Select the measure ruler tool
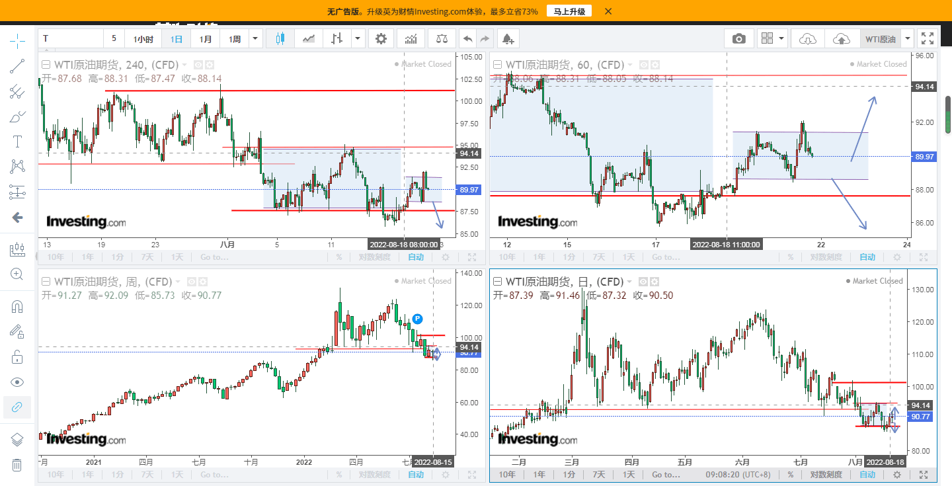 tap(17, 249)
